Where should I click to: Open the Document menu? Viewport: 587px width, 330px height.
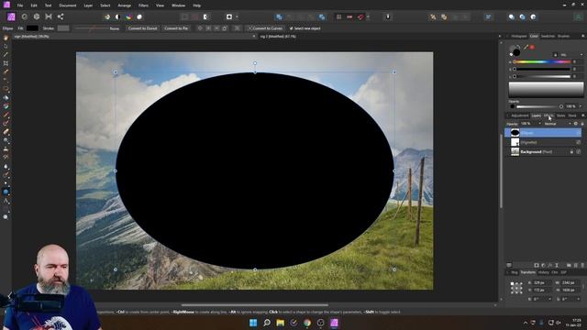[x=67, y=5]
